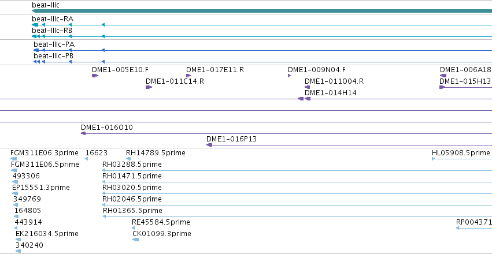Select the beat-IIIc-PA protein label
492x254 pixels.
tap(54, 44)
